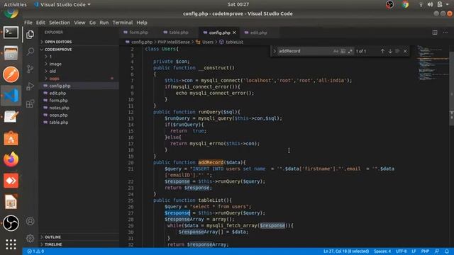Image resolution: width=454 pixels, height=255 pixels.
Task: Show errors and warnings in status bar
Action: pos(35,251)
